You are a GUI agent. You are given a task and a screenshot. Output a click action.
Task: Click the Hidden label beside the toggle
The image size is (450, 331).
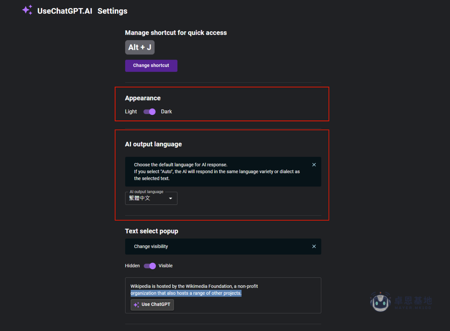pos(132,266)
